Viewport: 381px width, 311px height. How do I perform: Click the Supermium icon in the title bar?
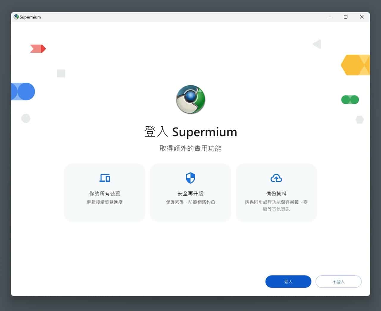(x=16, y=17)
